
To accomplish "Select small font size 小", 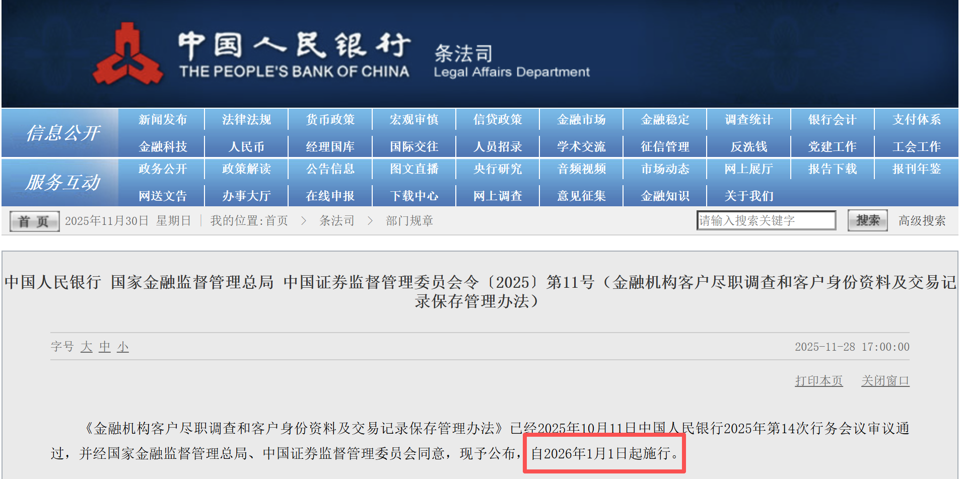I will (x=123, y=347).
